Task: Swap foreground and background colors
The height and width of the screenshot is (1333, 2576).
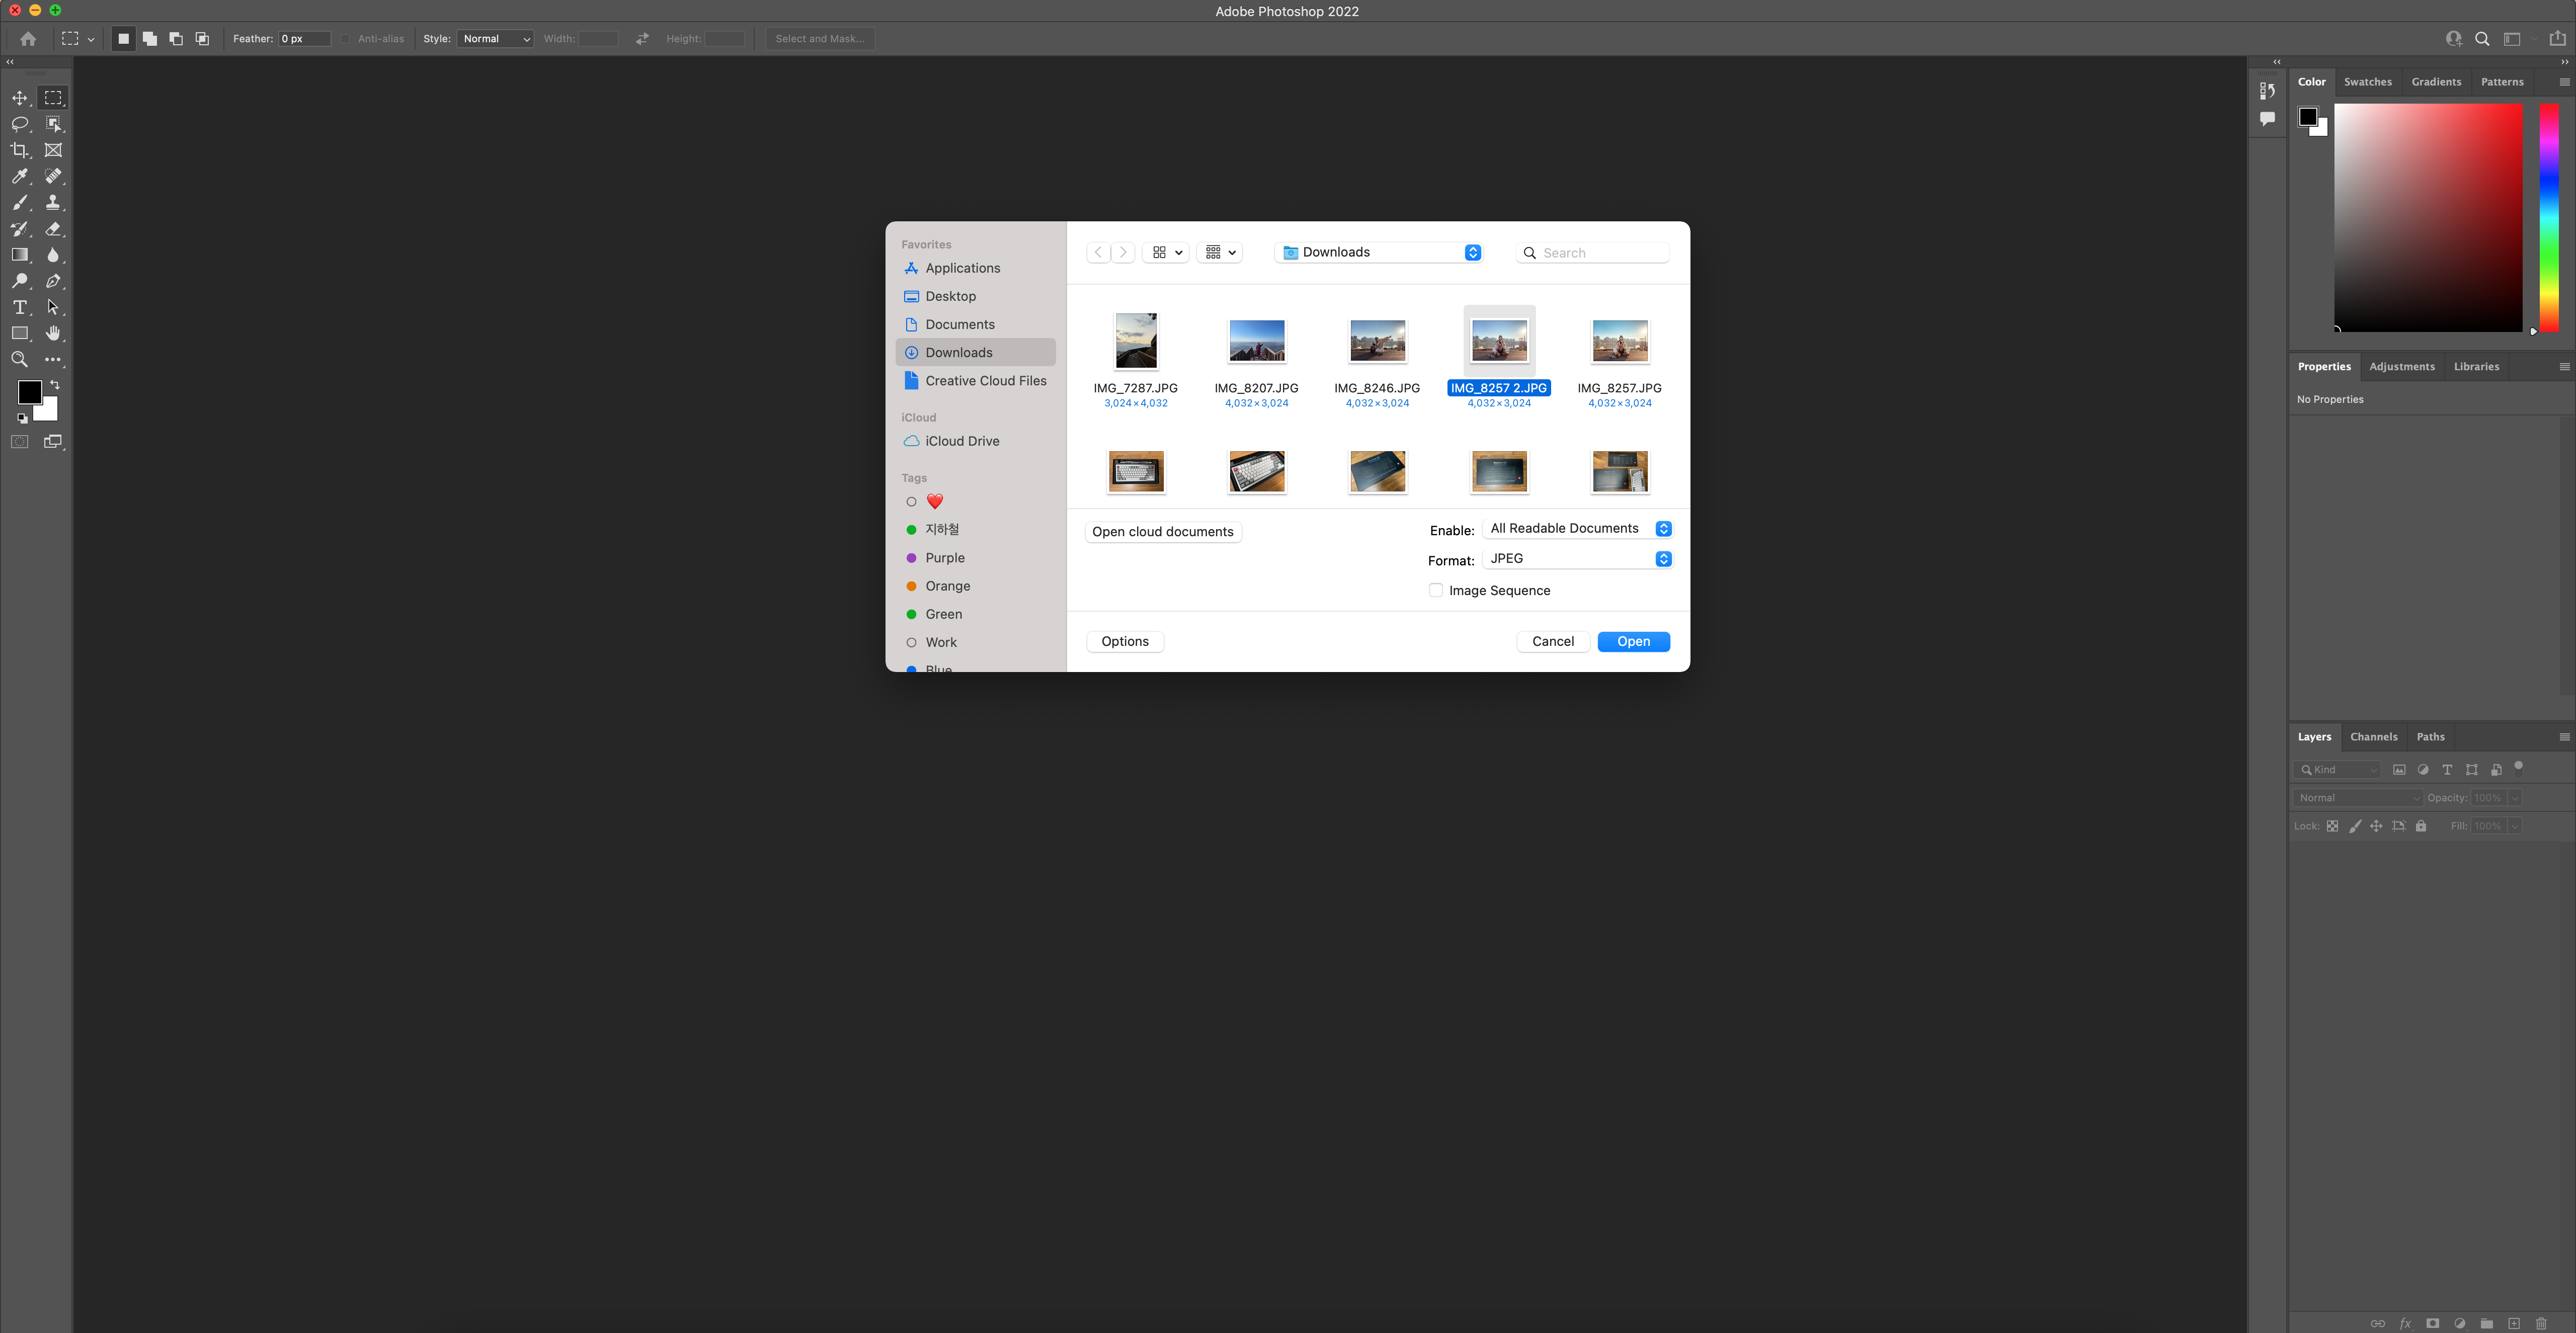Action: 55,384
